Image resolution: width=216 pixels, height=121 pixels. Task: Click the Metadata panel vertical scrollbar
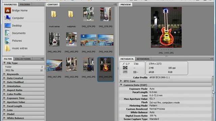(213, 98)
